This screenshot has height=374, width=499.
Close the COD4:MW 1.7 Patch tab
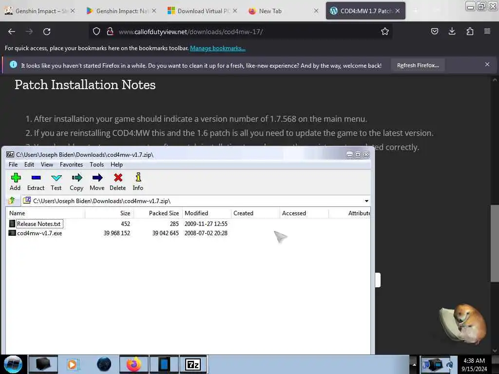tap(398, 11)
